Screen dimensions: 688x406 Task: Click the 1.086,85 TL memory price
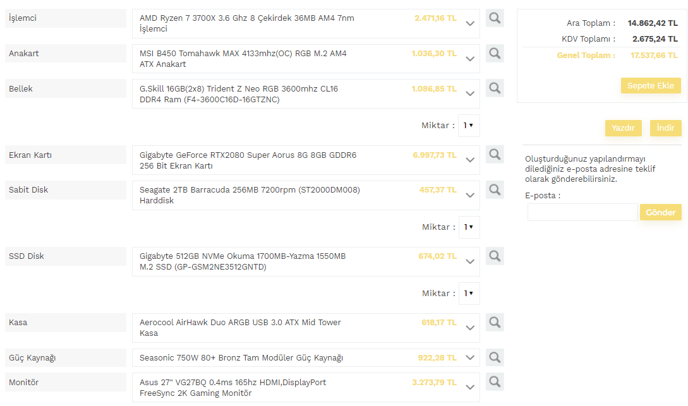[x=434, y=88]
